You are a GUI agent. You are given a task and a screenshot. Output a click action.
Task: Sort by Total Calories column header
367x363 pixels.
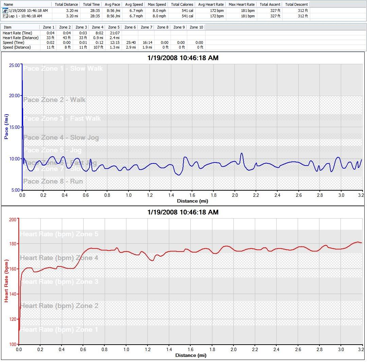(182, 4)
